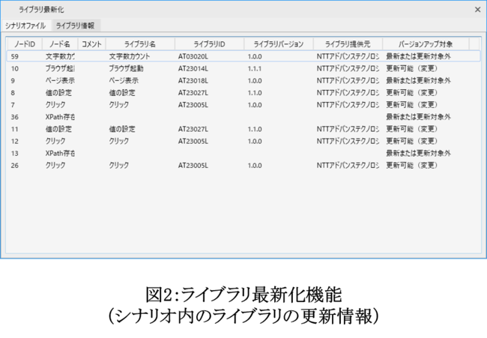Click the ノード名 column header

60,43
